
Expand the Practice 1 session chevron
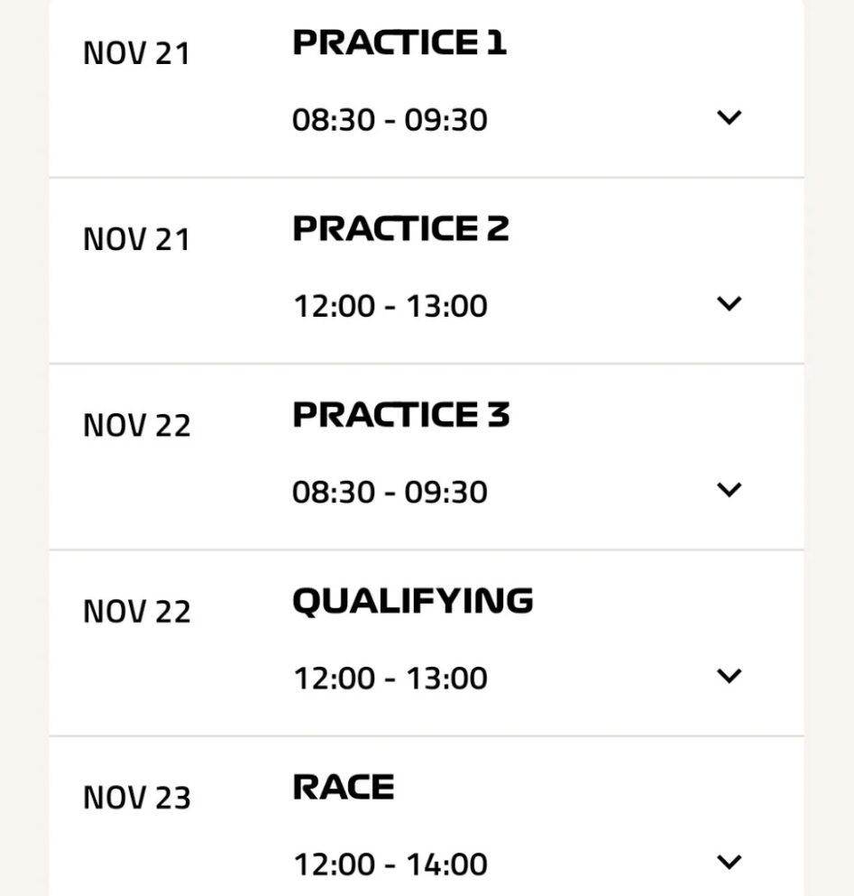[x=729, y=117]
